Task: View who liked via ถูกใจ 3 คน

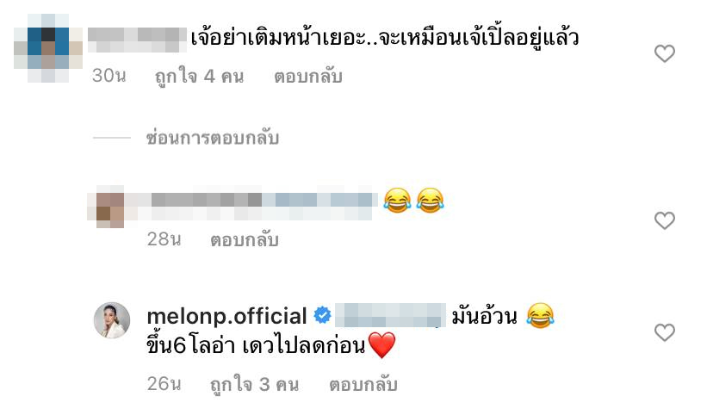Action: 254,385
